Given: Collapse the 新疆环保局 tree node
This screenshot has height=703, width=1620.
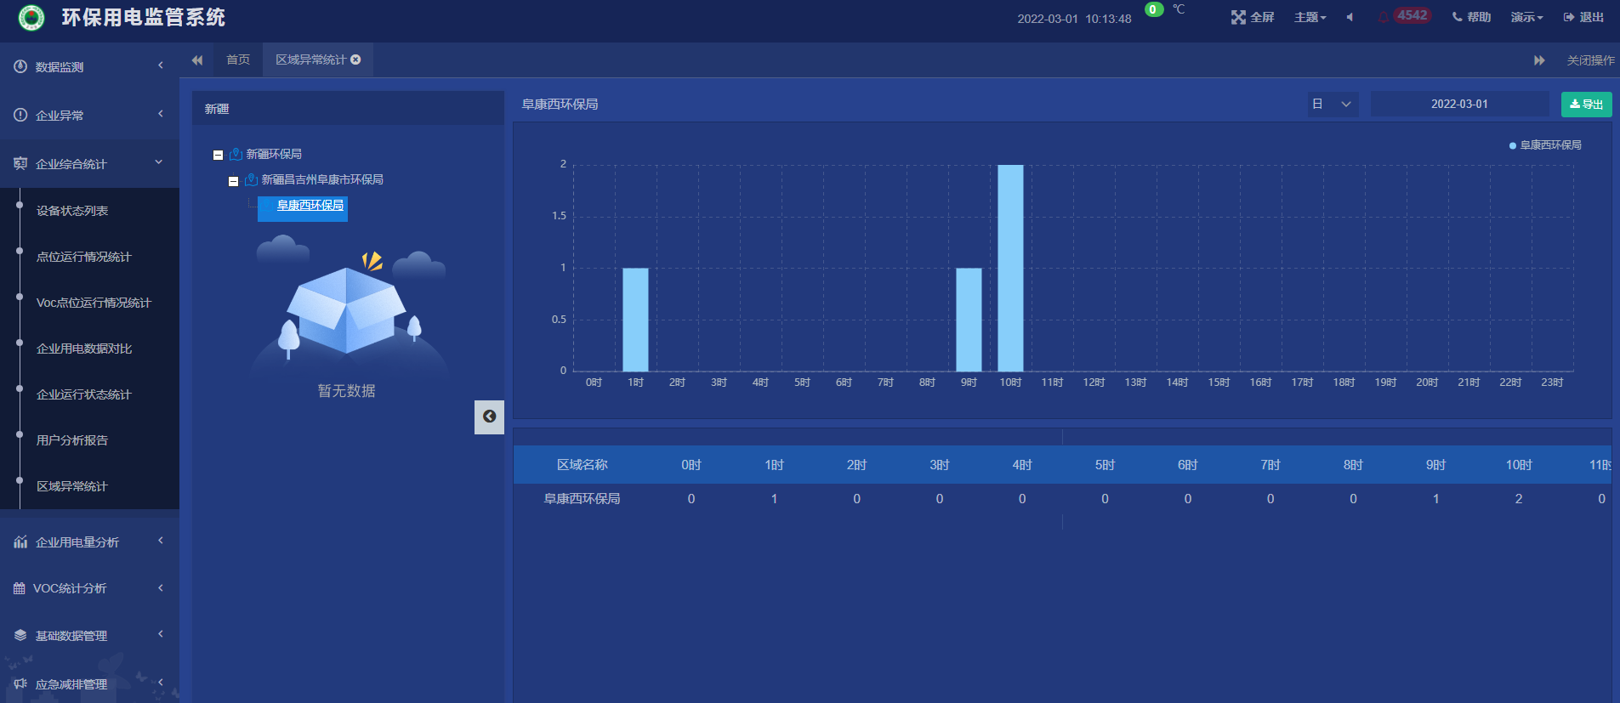Looking at the screenshot, I should click(x=218, y=155).
